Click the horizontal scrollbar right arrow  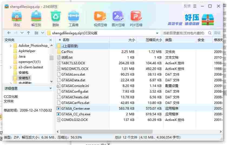coord(221,131)
